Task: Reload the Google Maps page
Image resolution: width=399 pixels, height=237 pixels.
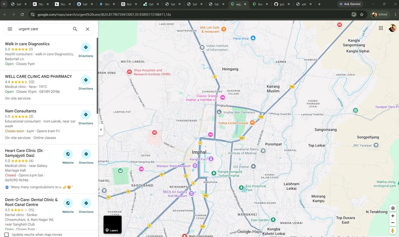Action: tap(22, 14)
